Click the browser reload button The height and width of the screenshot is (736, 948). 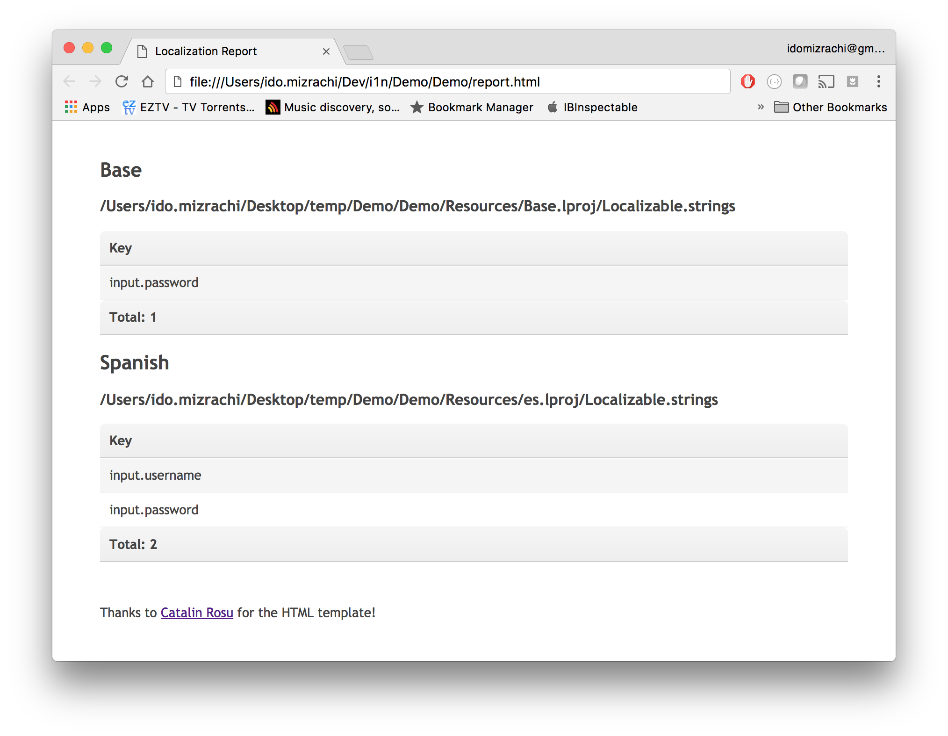[122, 82]
